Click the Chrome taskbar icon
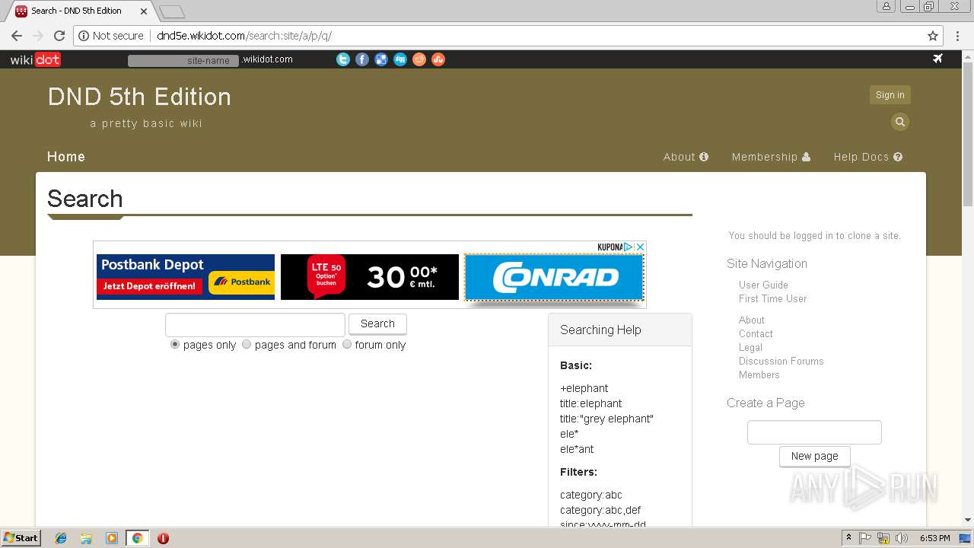 click(137, 538)
